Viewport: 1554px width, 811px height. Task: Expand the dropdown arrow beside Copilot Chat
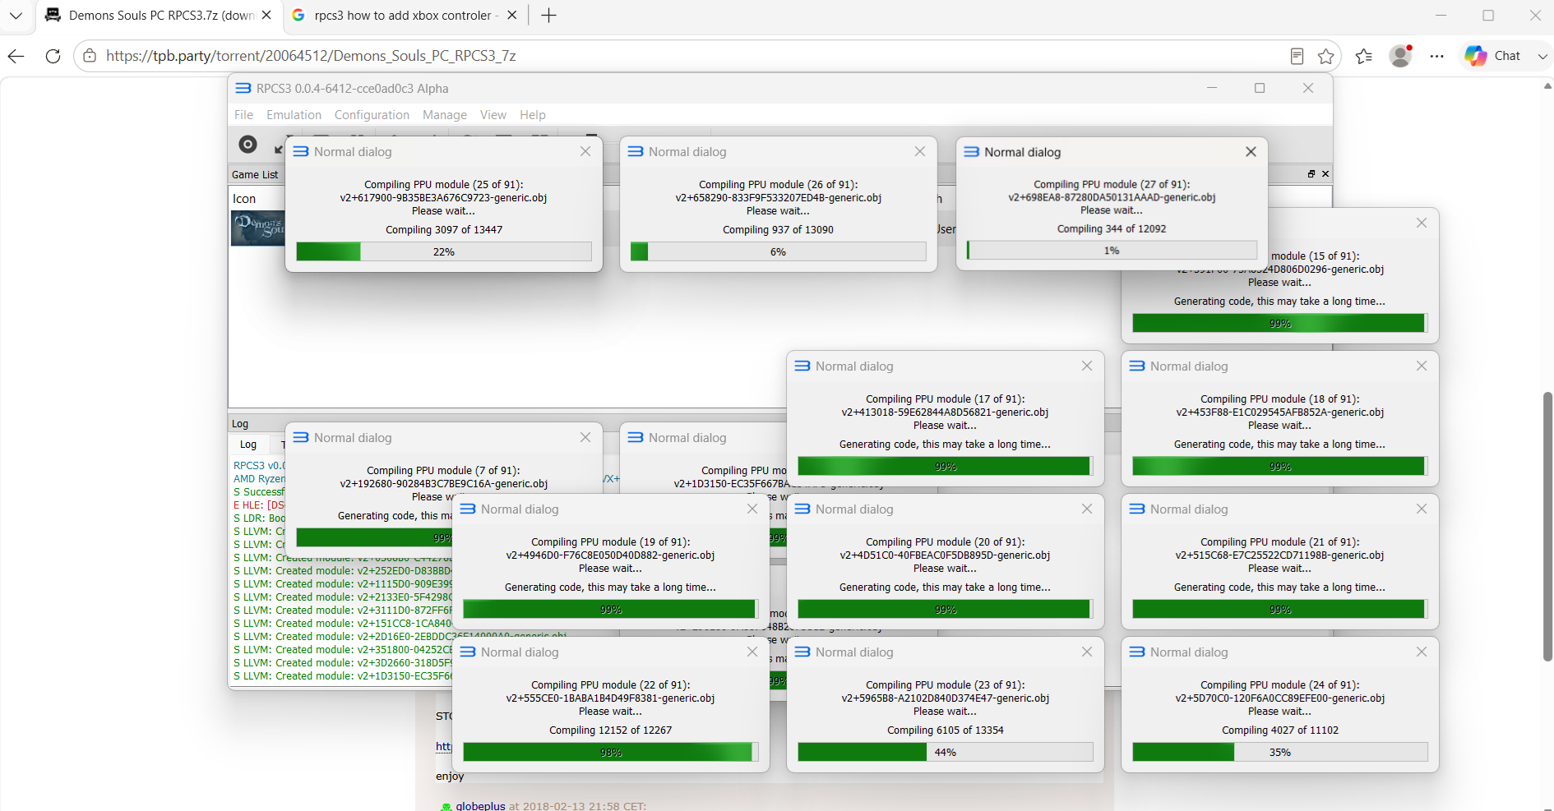[x=1542, y=56]
